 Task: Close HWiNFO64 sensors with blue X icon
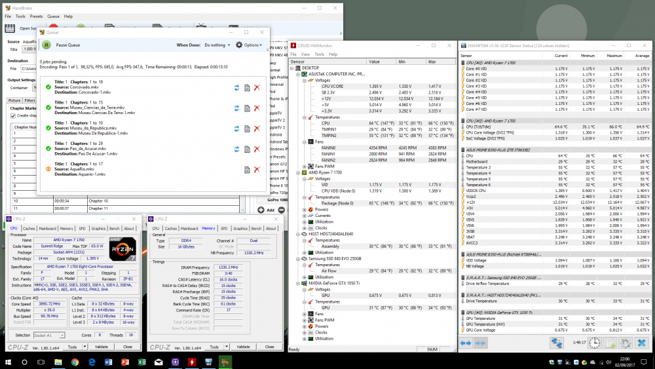[642, 343]
